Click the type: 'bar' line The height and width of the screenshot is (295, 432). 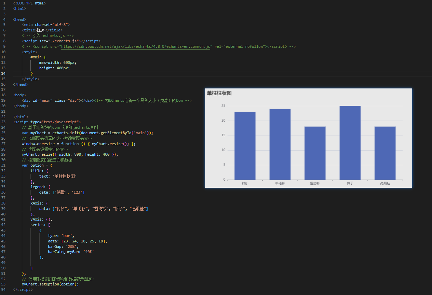click(x=61, y=236)
